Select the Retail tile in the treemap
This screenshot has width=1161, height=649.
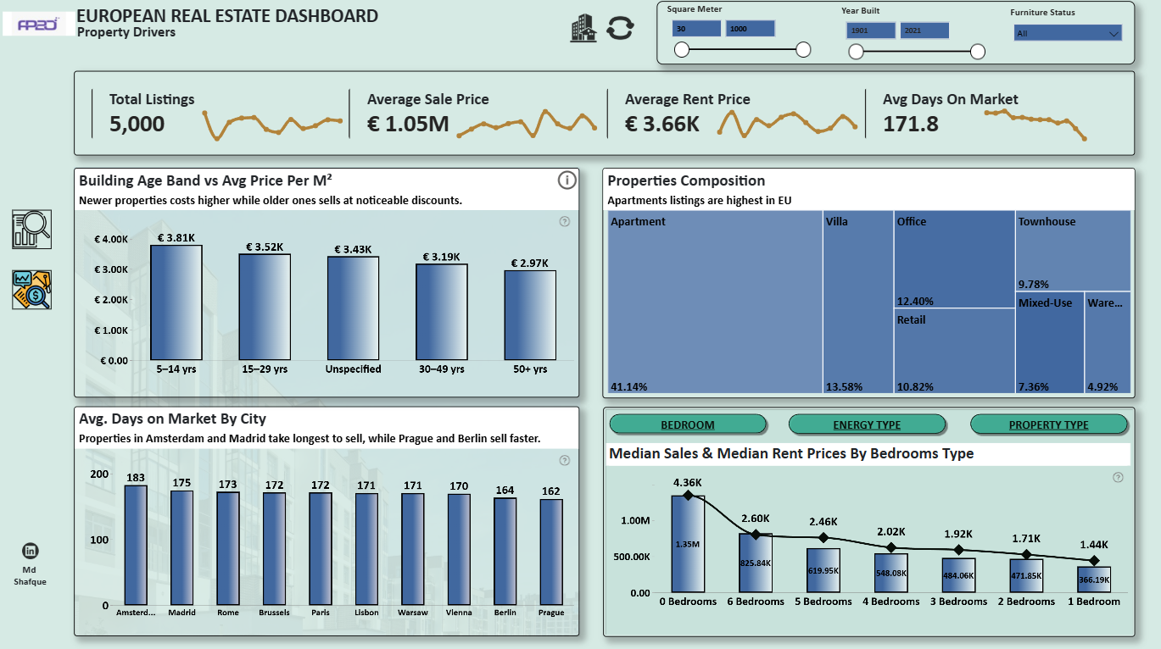point(954,352)
